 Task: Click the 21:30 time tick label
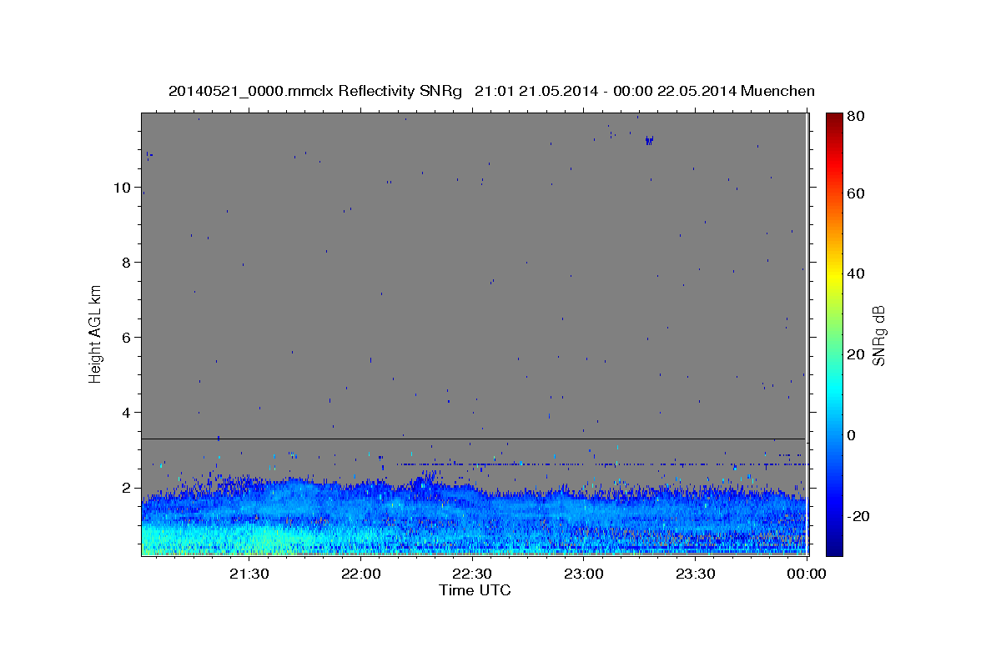click(x=248, y=574)
